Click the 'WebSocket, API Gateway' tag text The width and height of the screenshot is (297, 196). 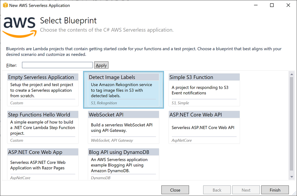click(112, 140)
